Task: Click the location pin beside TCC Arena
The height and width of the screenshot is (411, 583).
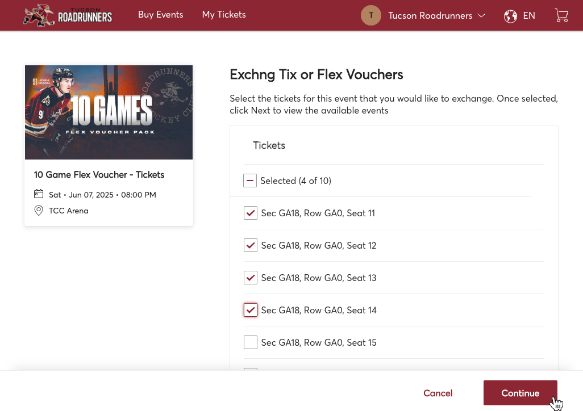Action: pos(39,211)
